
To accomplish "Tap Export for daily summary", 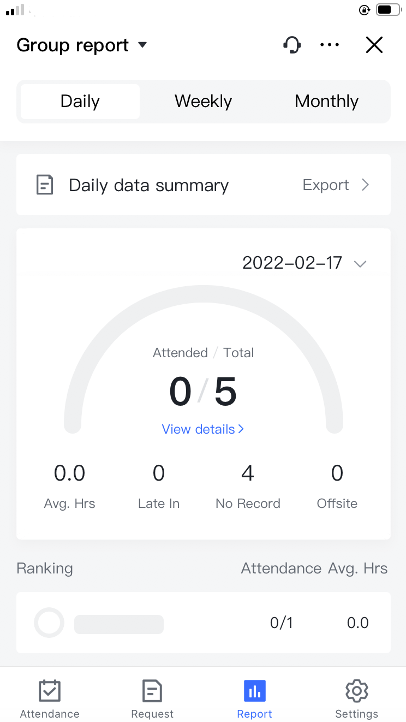I will click(326, 185).
